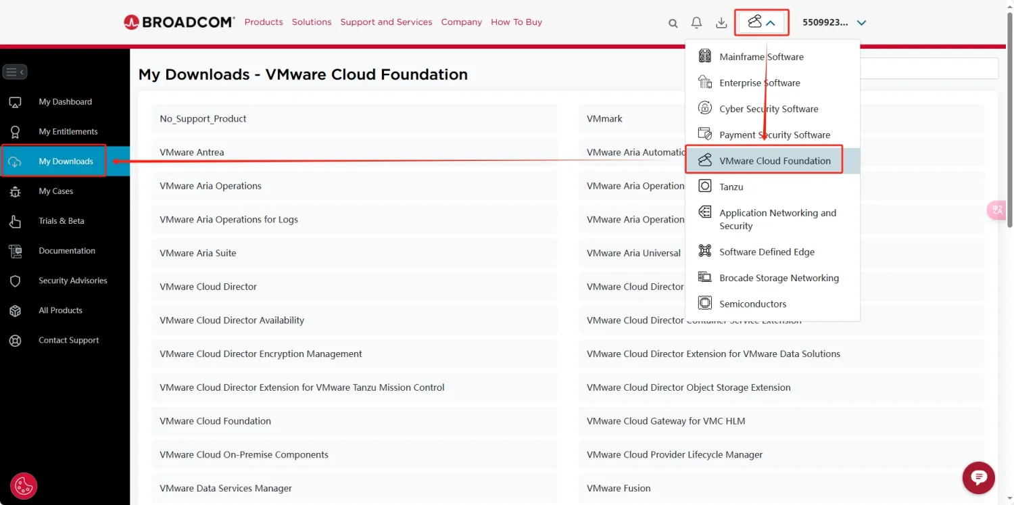1014x505 pixels.
Task: Click the Semiconductors chip icon
Action: (705, 303)
